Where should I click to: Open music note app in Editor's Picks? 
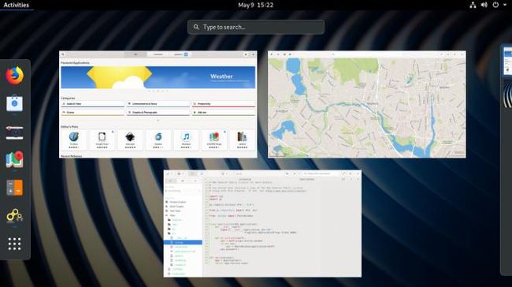point(186,140)
